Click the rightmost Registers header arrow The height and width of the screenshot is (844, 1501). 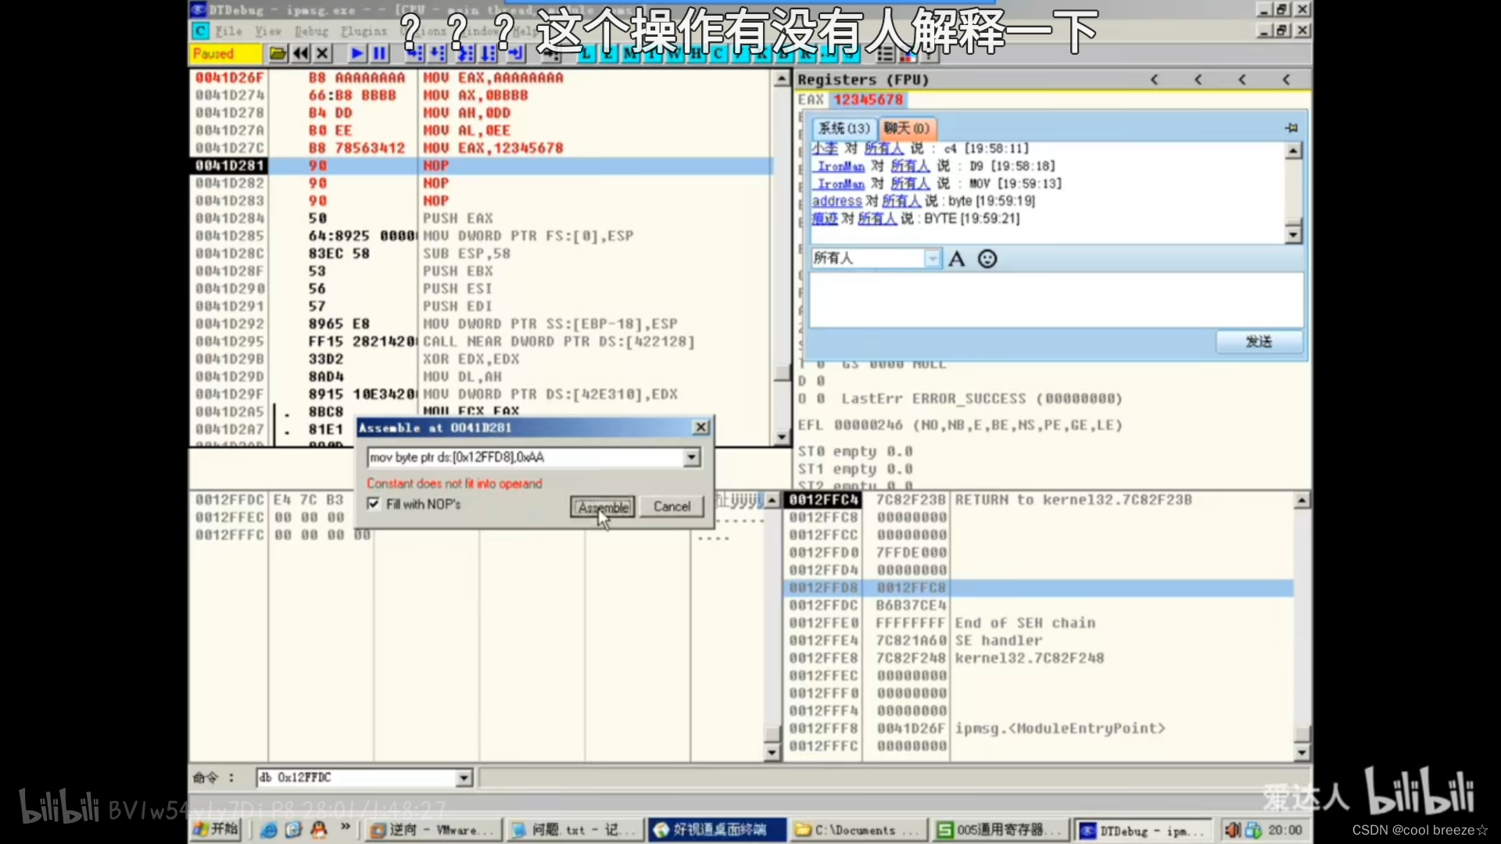click(x=1286, y=80)
